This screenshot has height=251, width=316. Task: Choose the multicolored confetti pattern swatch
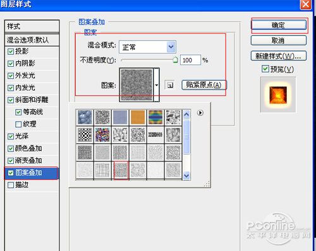click(x=102, y=135)
